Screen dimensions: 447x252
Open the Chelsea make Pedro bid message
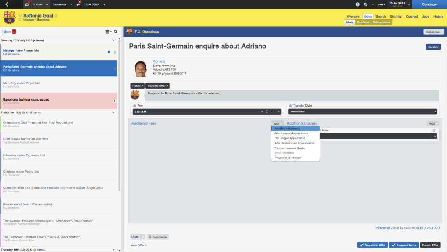[x=59, y=173]
